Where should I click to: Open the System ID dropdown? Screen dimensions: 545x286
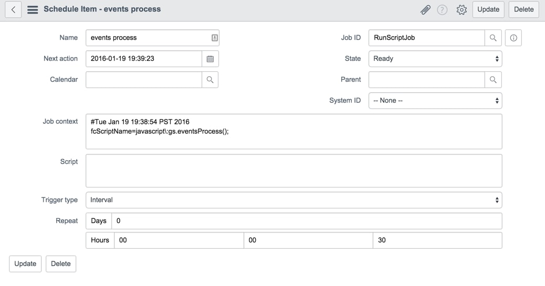(435, 101)
